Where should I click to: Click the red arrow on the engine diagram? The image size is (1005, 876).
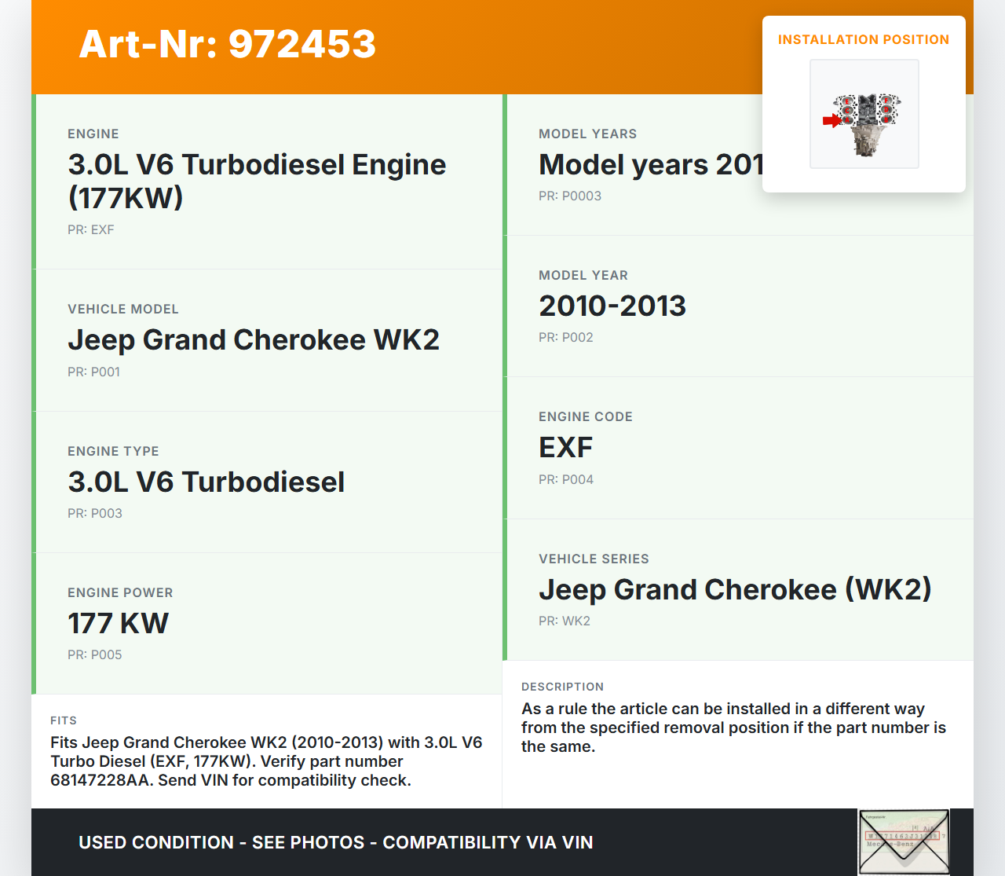[831, 121]
